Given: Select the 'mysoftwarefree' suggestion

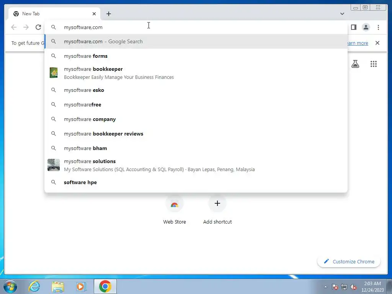Looking at the screenshot, I should tap(196, 105).
